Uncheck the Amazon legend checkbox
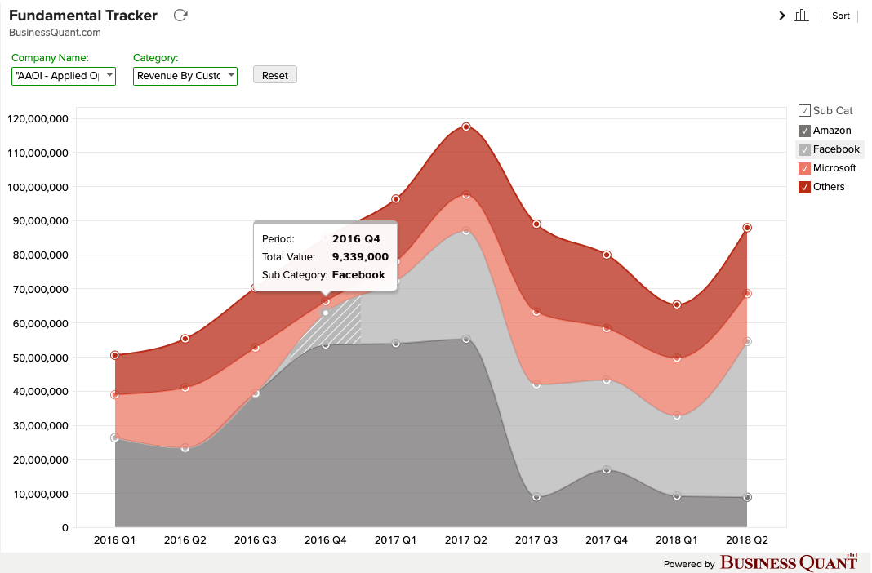Image resolution: width=872 pixels, height=573 pixels. tap(804, 131)
